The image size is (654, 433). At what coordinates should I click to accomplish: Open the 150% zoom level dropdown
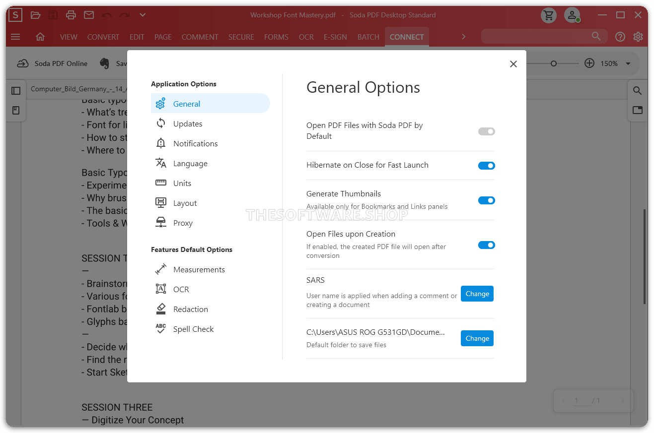tap(628, 63)
